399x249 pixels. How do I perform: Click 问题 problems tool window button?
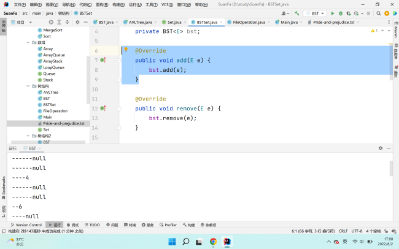point(112,225)
